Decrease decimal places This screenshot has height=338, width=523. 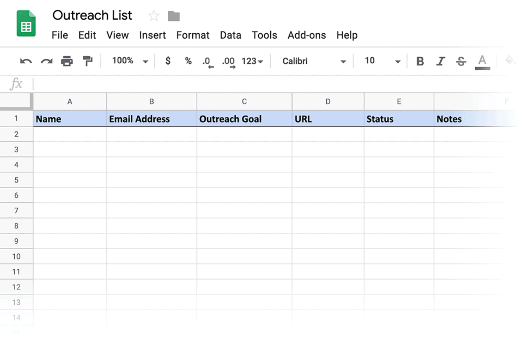point(208,61)
